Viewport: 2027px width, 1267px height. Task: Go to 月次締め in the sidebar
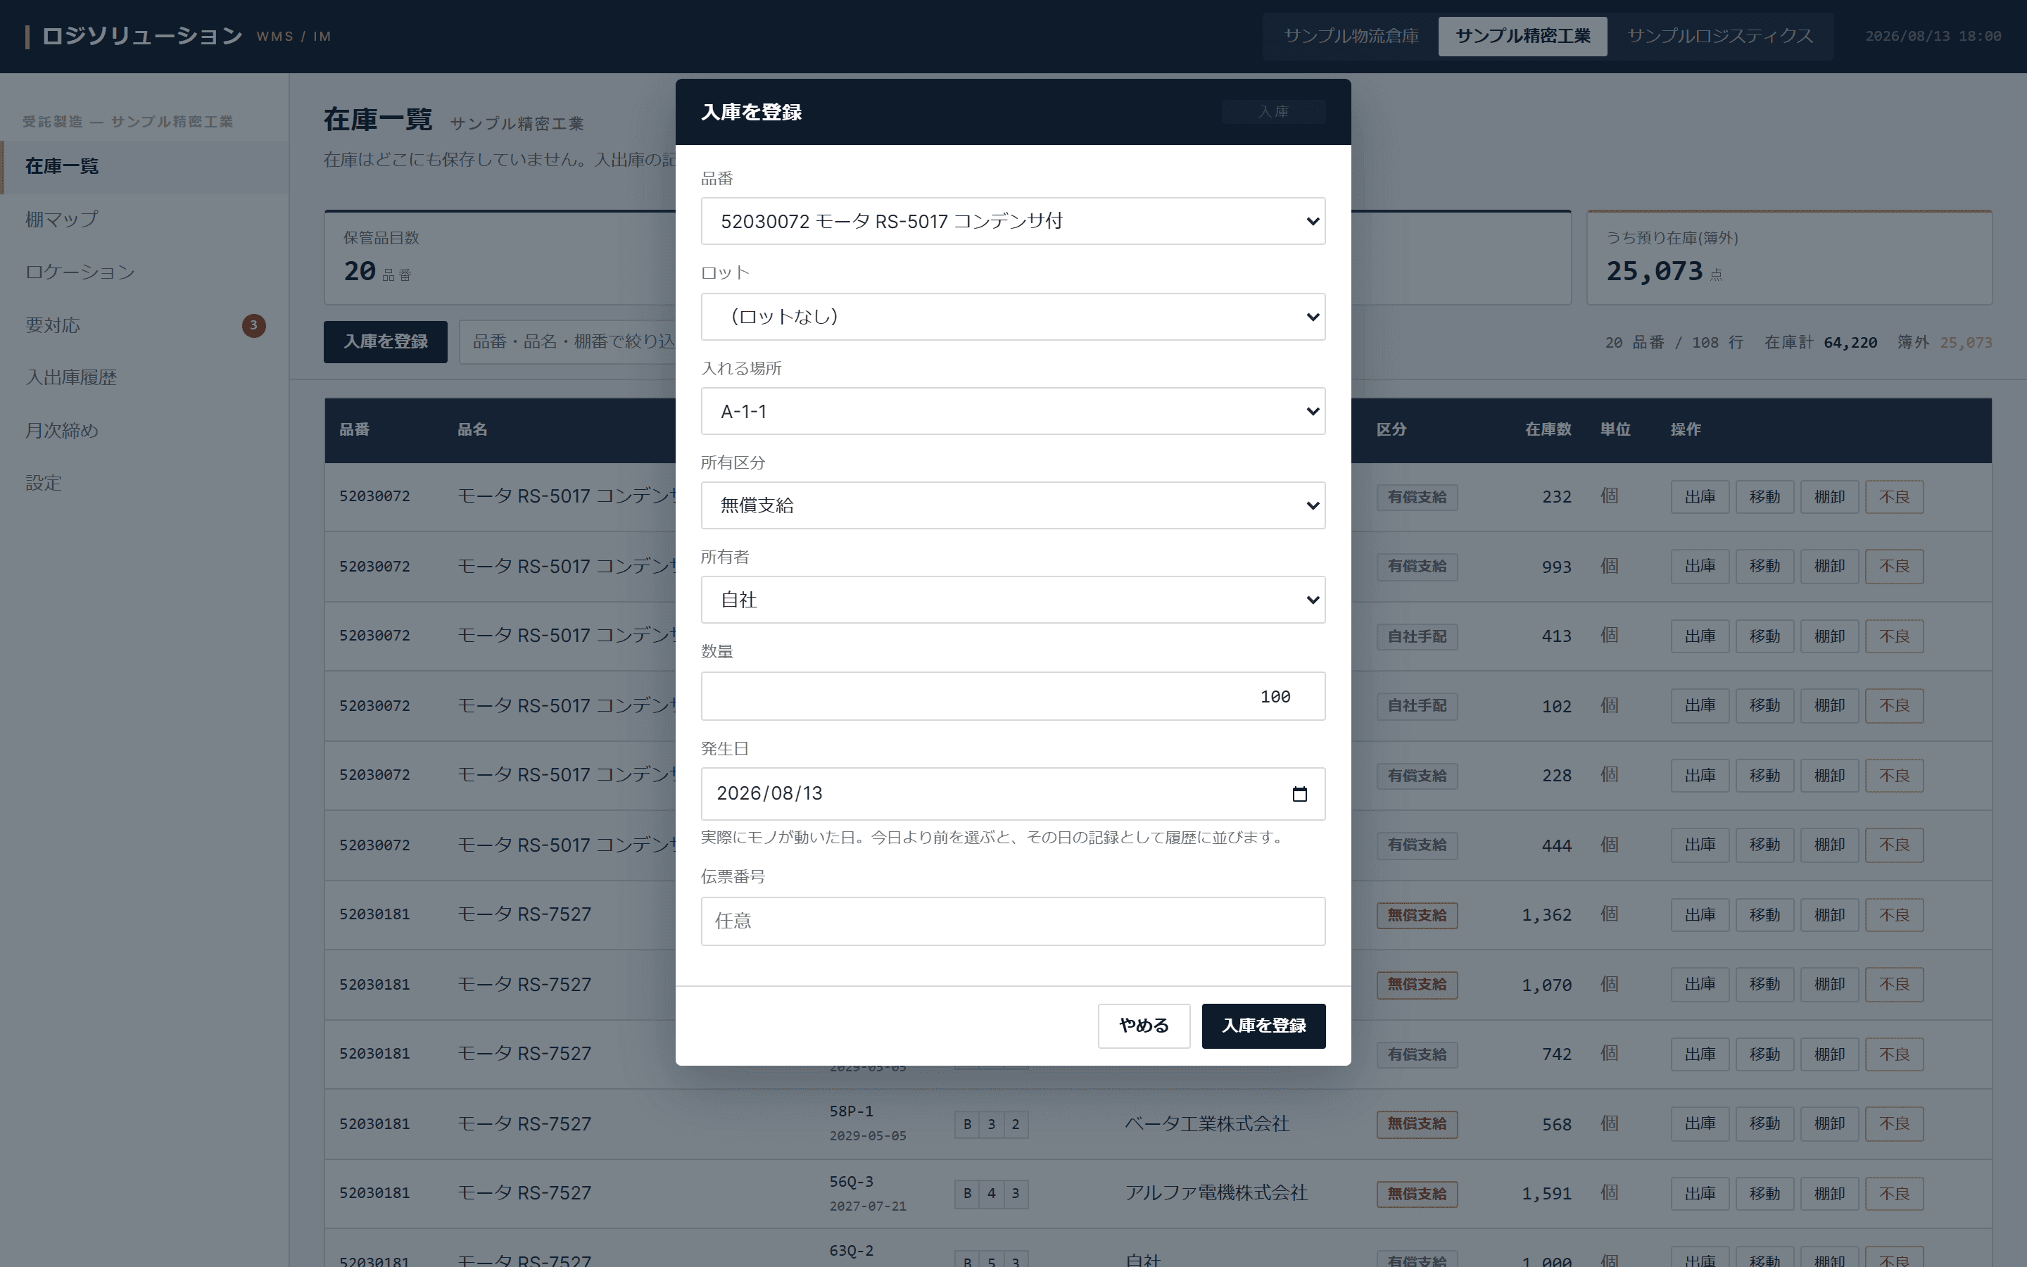click(145, 431)
